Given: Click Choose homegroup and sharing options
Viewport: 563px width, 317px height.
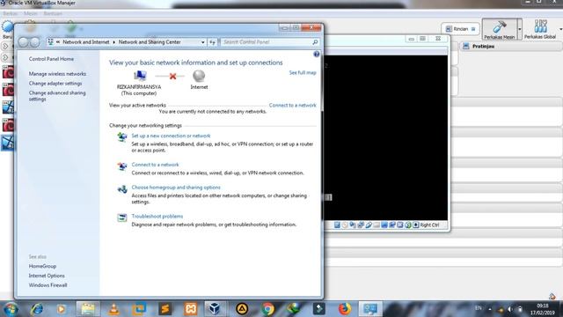Looking at the screenshot, I should [176, 188].
